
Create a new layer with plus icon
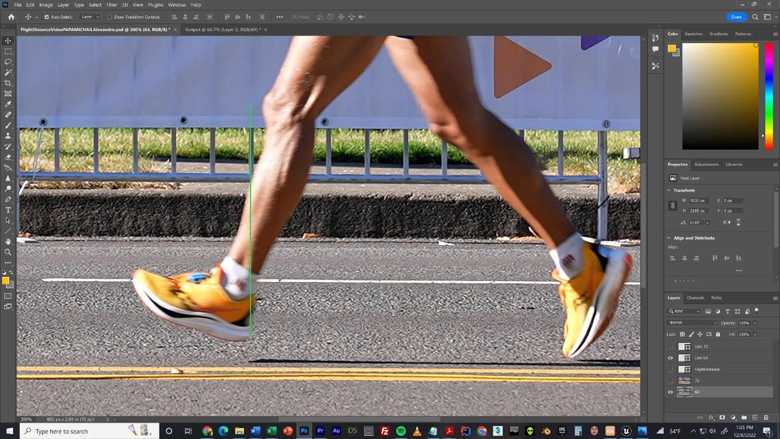[755, 418]
